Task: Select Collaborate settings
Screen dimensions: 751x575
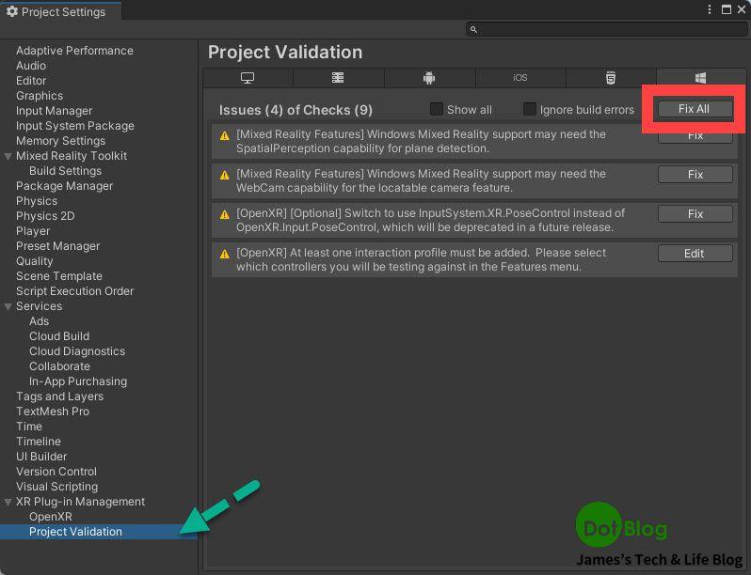Action: pos(60,366)
